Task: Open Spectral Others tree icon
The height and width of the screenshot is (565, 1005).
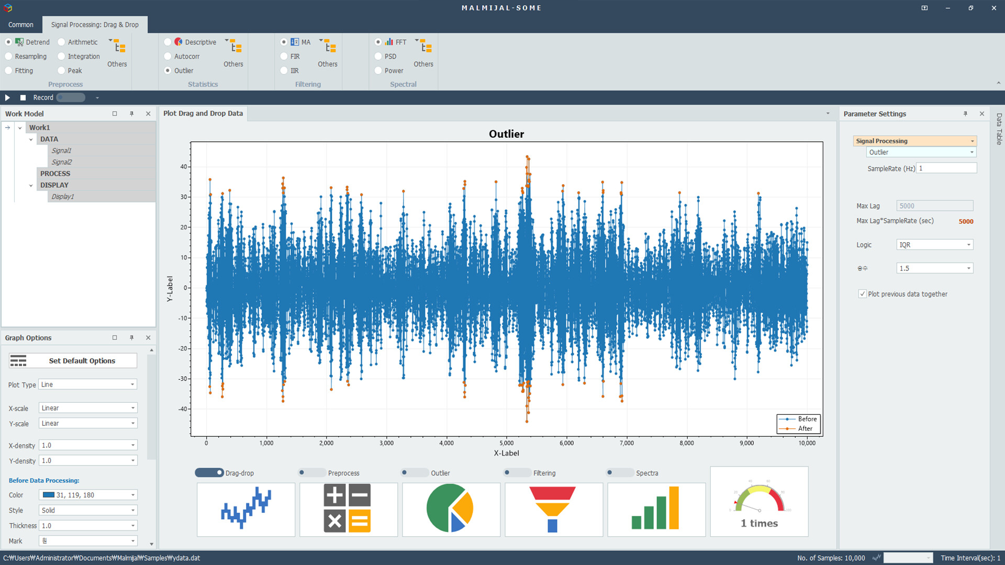Action: tap(426, 47)
